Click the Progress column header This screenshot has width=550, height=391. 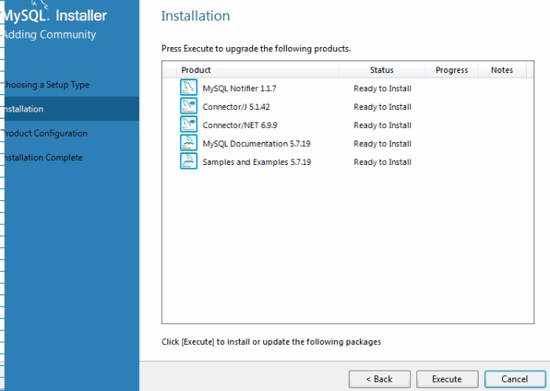point(452,70)
